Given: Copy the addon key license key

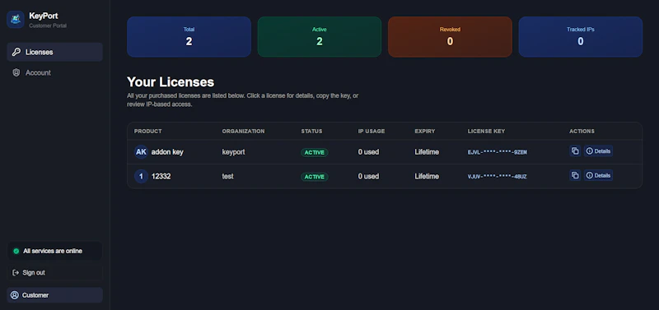Looking at the screenshot, I should click(575, 151).
